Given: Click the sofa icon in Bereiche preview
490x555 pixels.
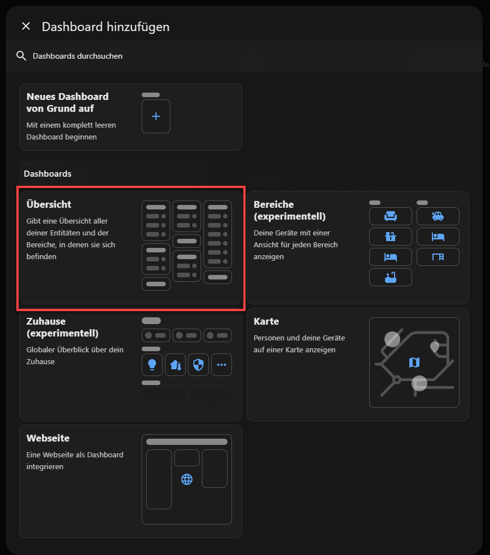Looking at the screenshot, I should (391, 216).
